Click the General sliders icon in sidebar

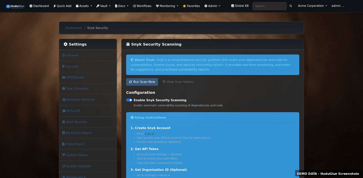pos(64,55)
